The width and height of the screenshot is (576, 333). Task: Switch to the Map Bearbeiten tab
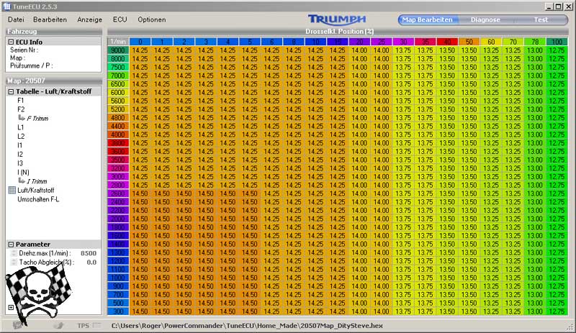pyautogui.click(x=427, y=20)
